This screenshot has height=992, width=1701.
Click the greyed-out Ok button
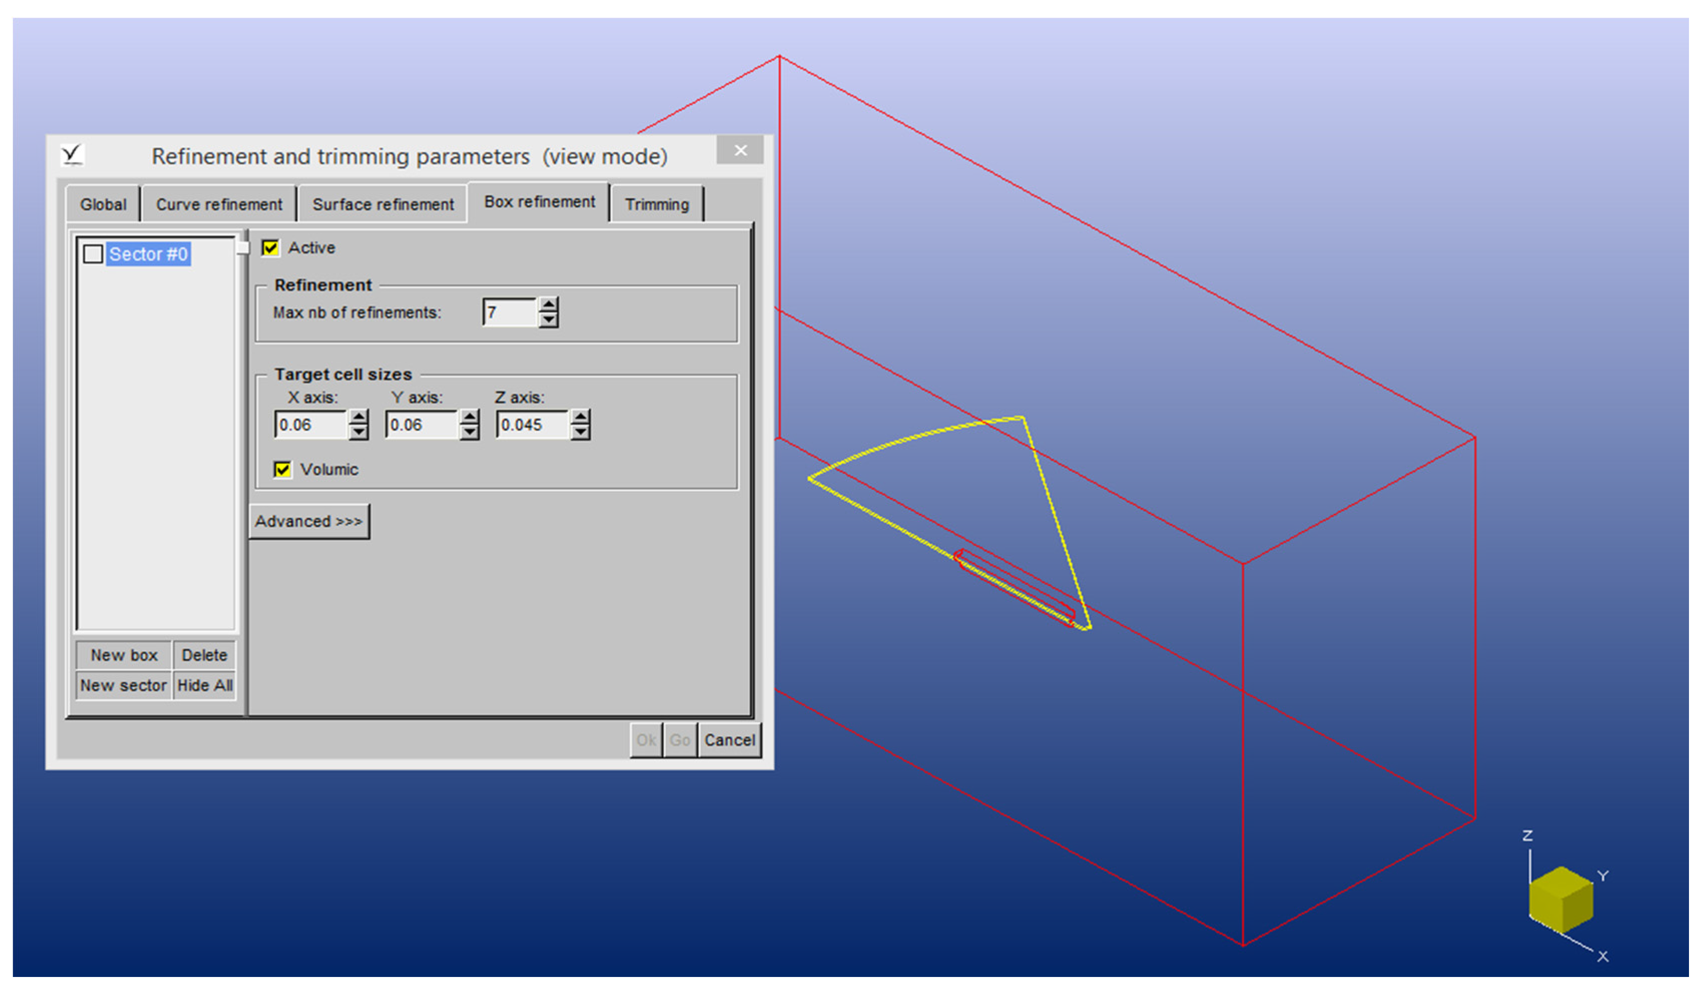point(646,740)
